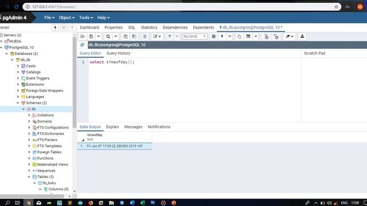The width and height of the screenshot is (367, 206).
Task: Click the Paste icon in toolbar
Action: [x=134, y=37]
